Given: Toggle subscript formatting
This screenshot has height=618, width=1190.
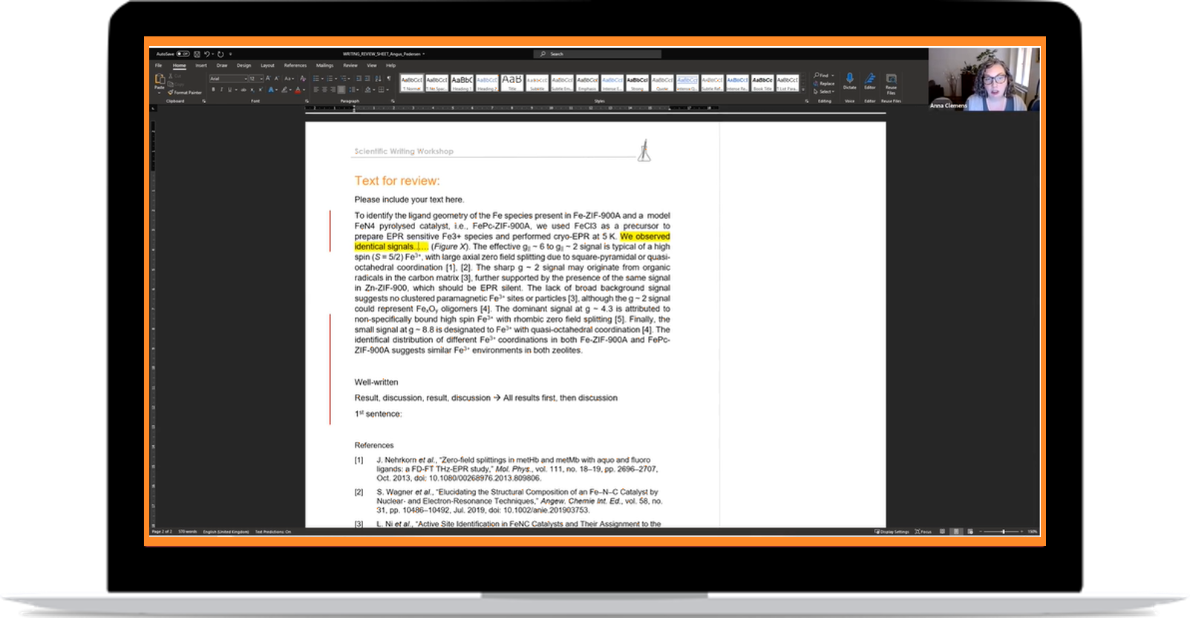Looking at the screenshot, I should 252,90.
